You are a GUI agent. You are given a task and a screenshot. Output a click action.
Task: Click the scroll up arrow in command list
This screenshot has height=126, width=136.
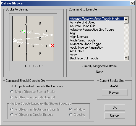pyautogui.click(x=126, y=19)
